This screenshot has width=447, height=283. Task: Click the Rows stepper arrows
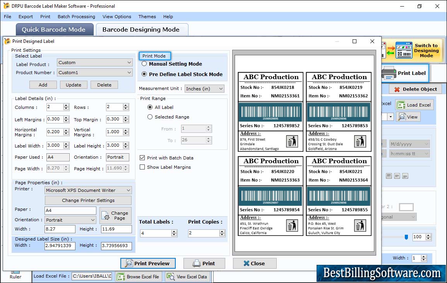(126, 107)
